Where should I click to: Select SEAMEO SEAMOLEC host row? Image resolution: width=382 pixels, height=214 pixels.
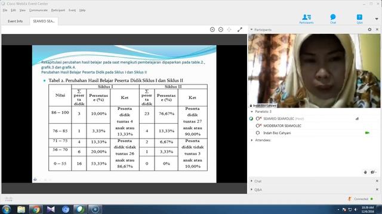pos(314,119)
